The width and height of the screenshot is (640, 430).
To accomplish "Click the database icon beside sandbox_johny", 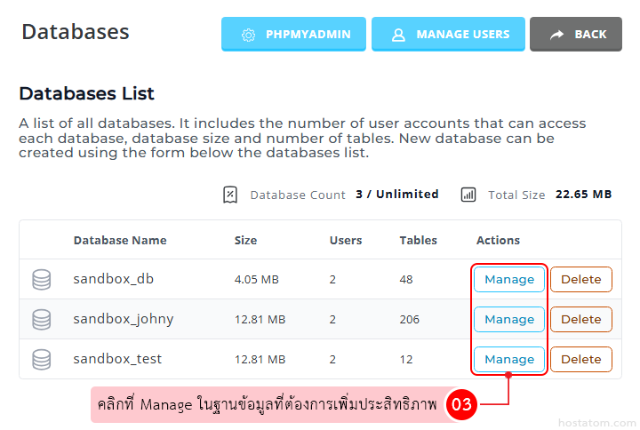I will point(41,320).
